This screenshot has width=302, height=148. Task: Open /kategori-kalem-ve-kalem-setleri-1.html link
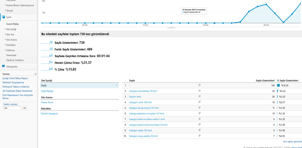coord(147,119)
